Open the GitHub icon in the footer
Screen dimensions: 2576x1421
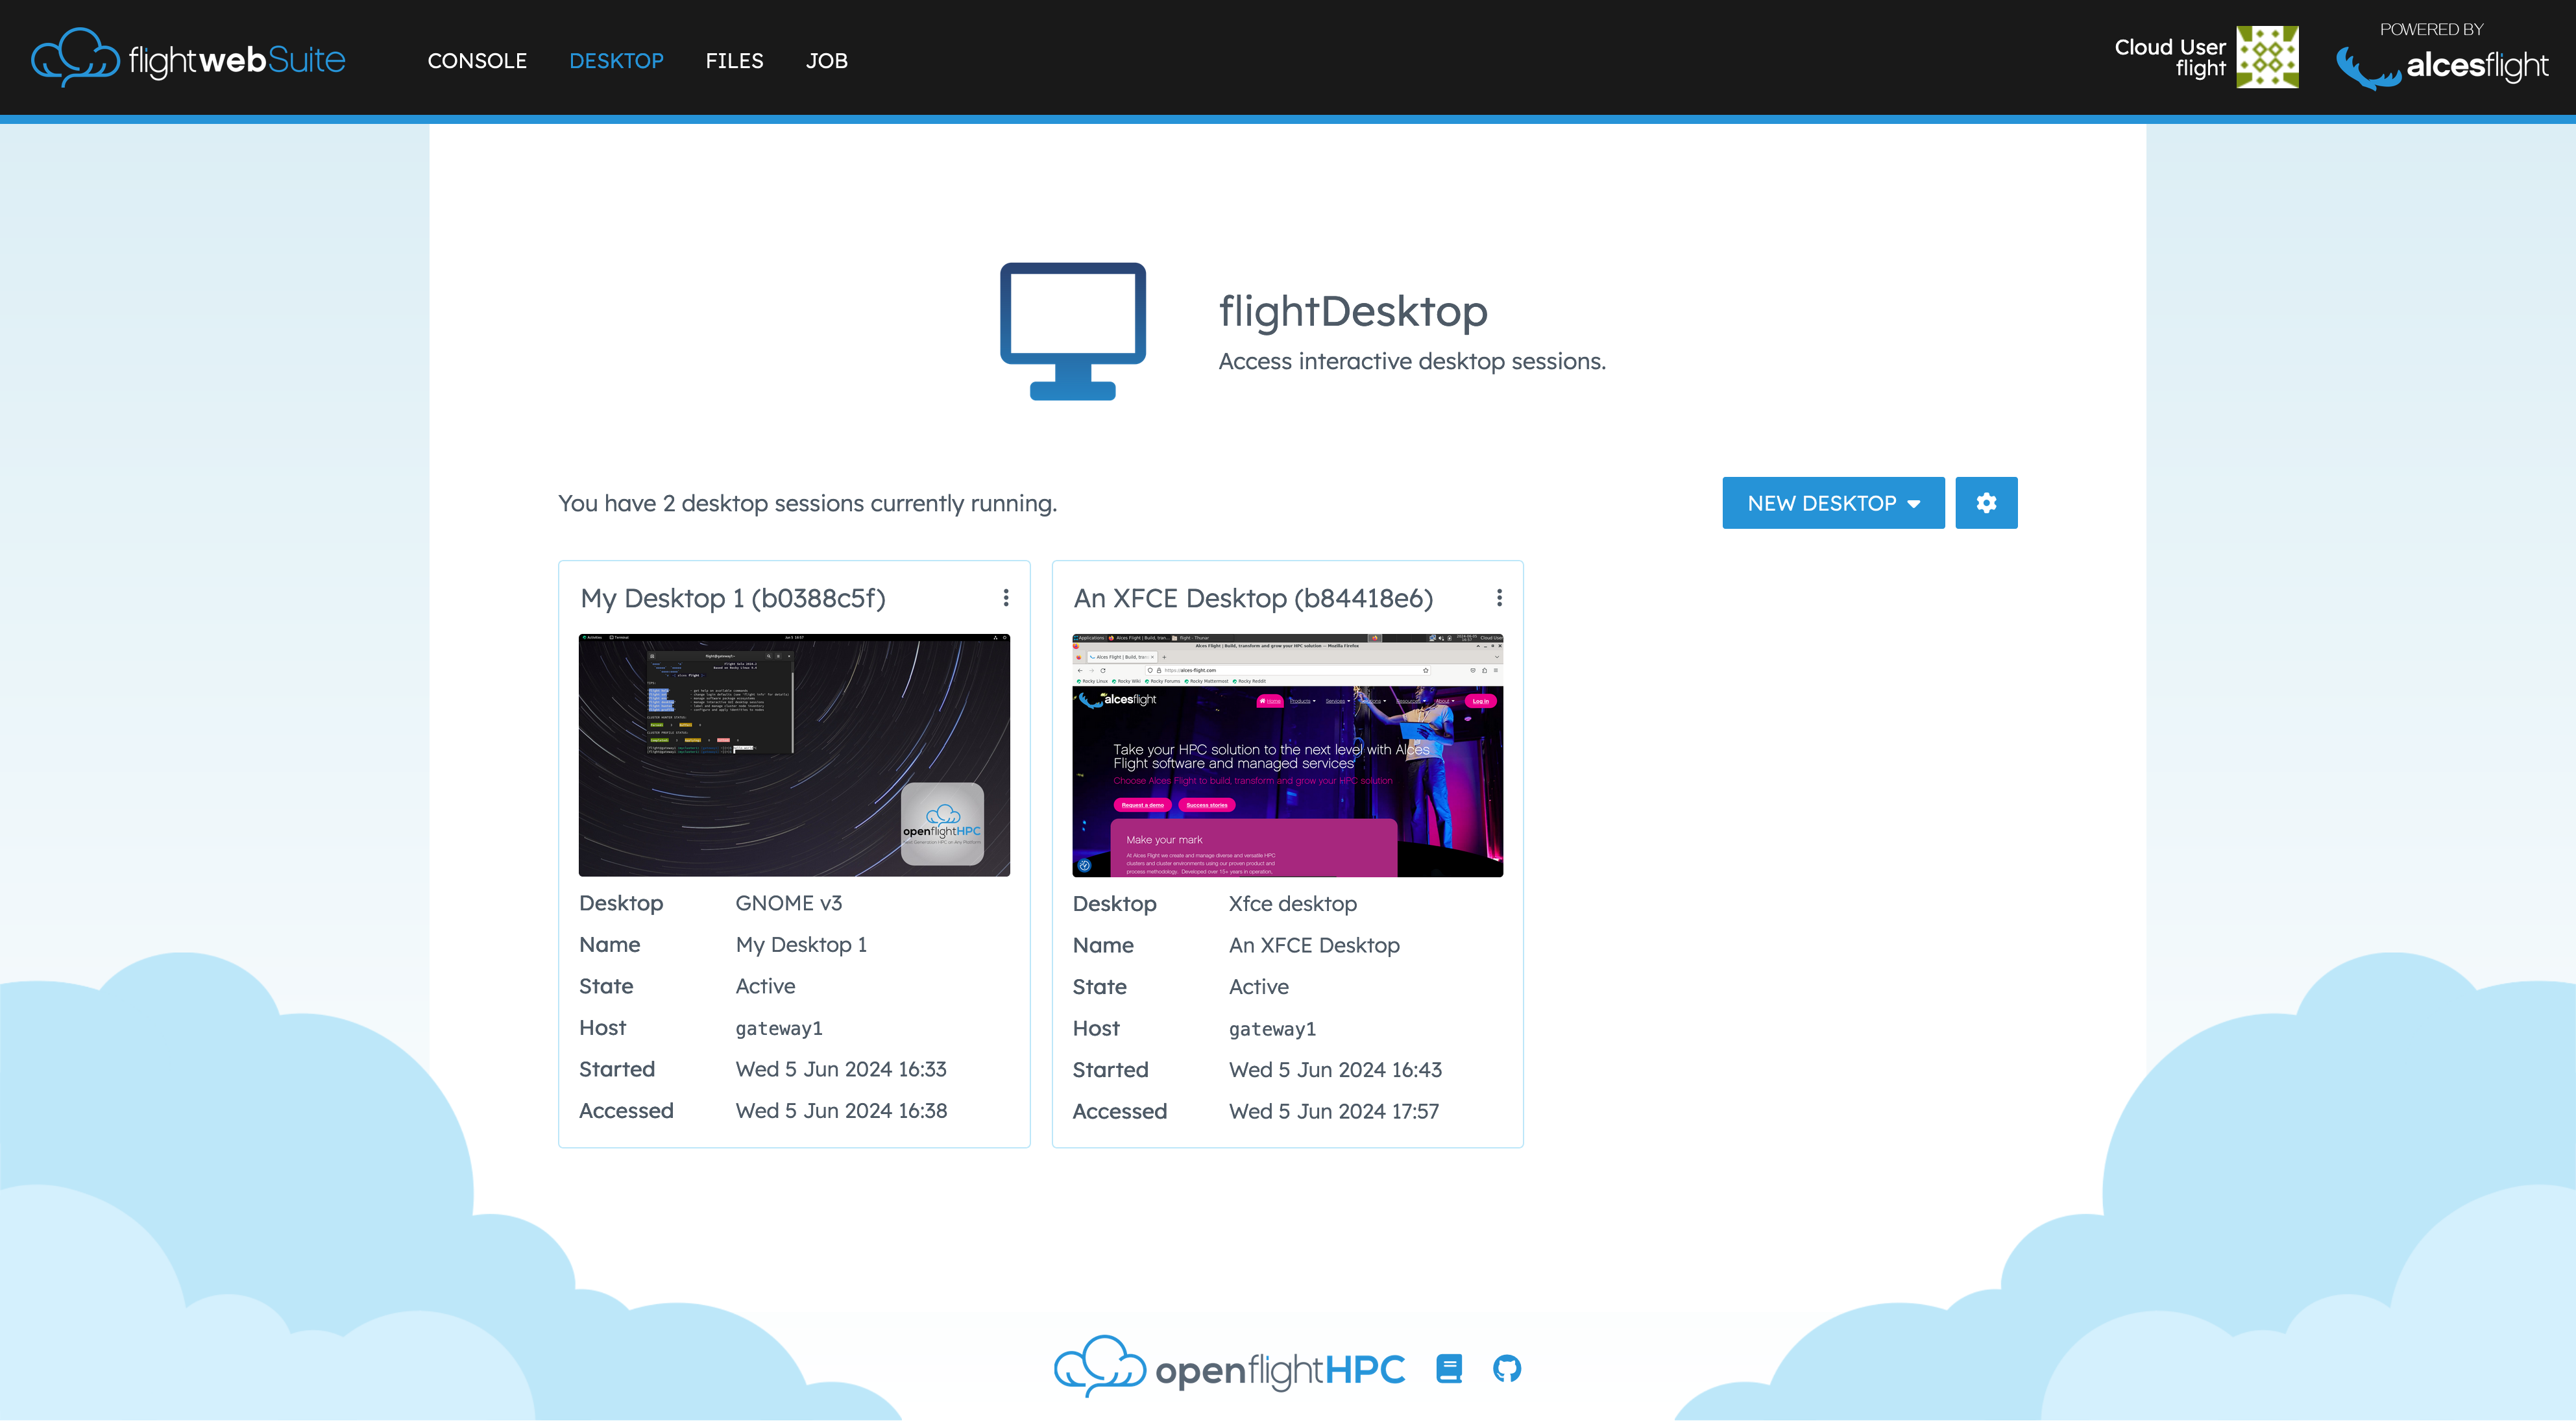[1507, 1368]
